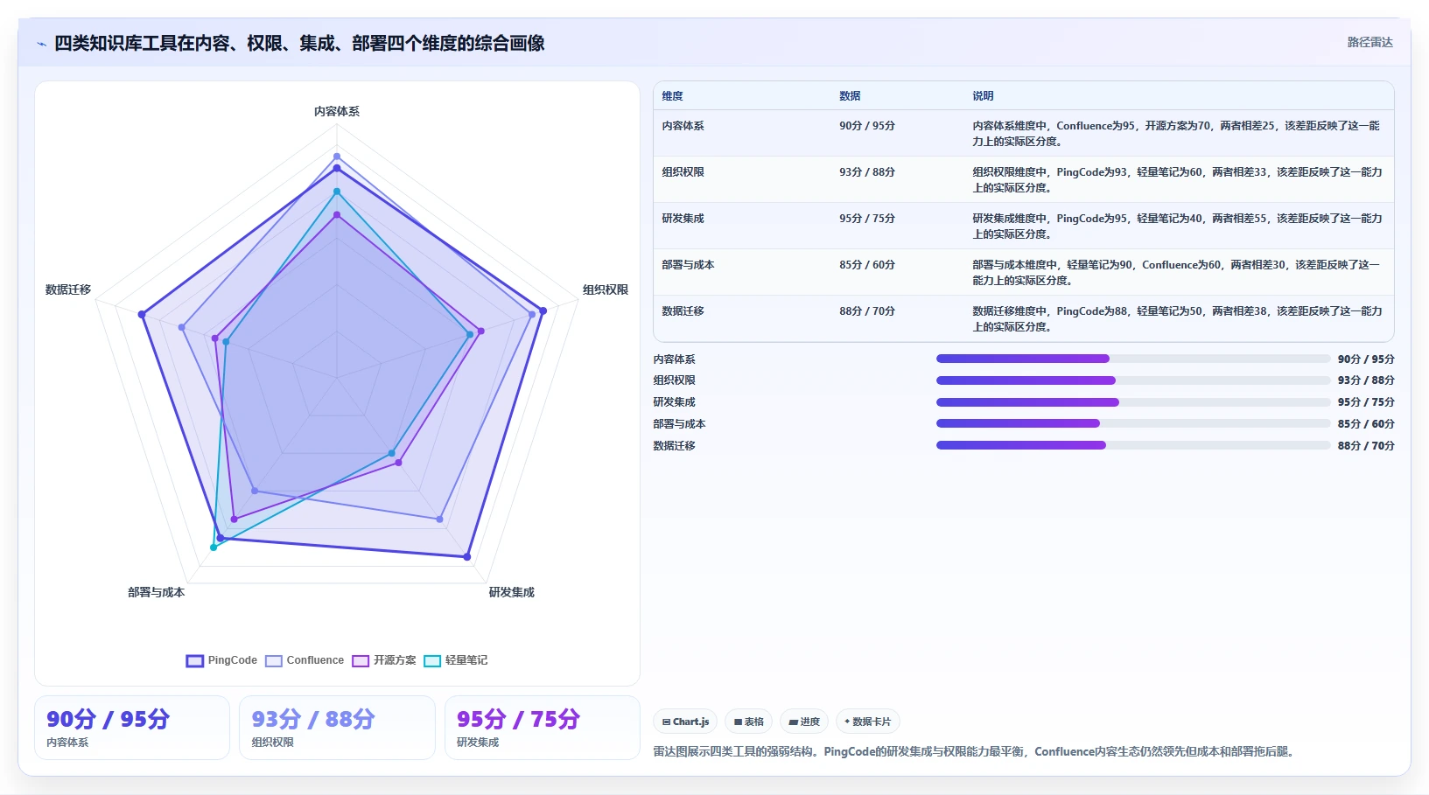Click PingCode's data point on 数据迁移 axis

pos(142,315)
